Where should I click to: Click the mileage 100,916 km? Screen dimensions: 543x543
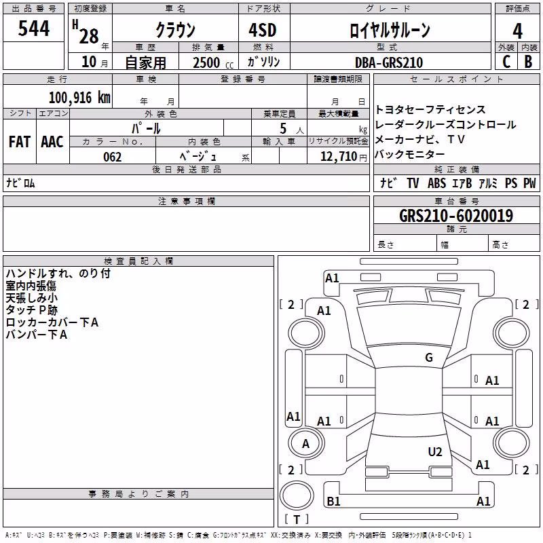click(x=79, y=98)
